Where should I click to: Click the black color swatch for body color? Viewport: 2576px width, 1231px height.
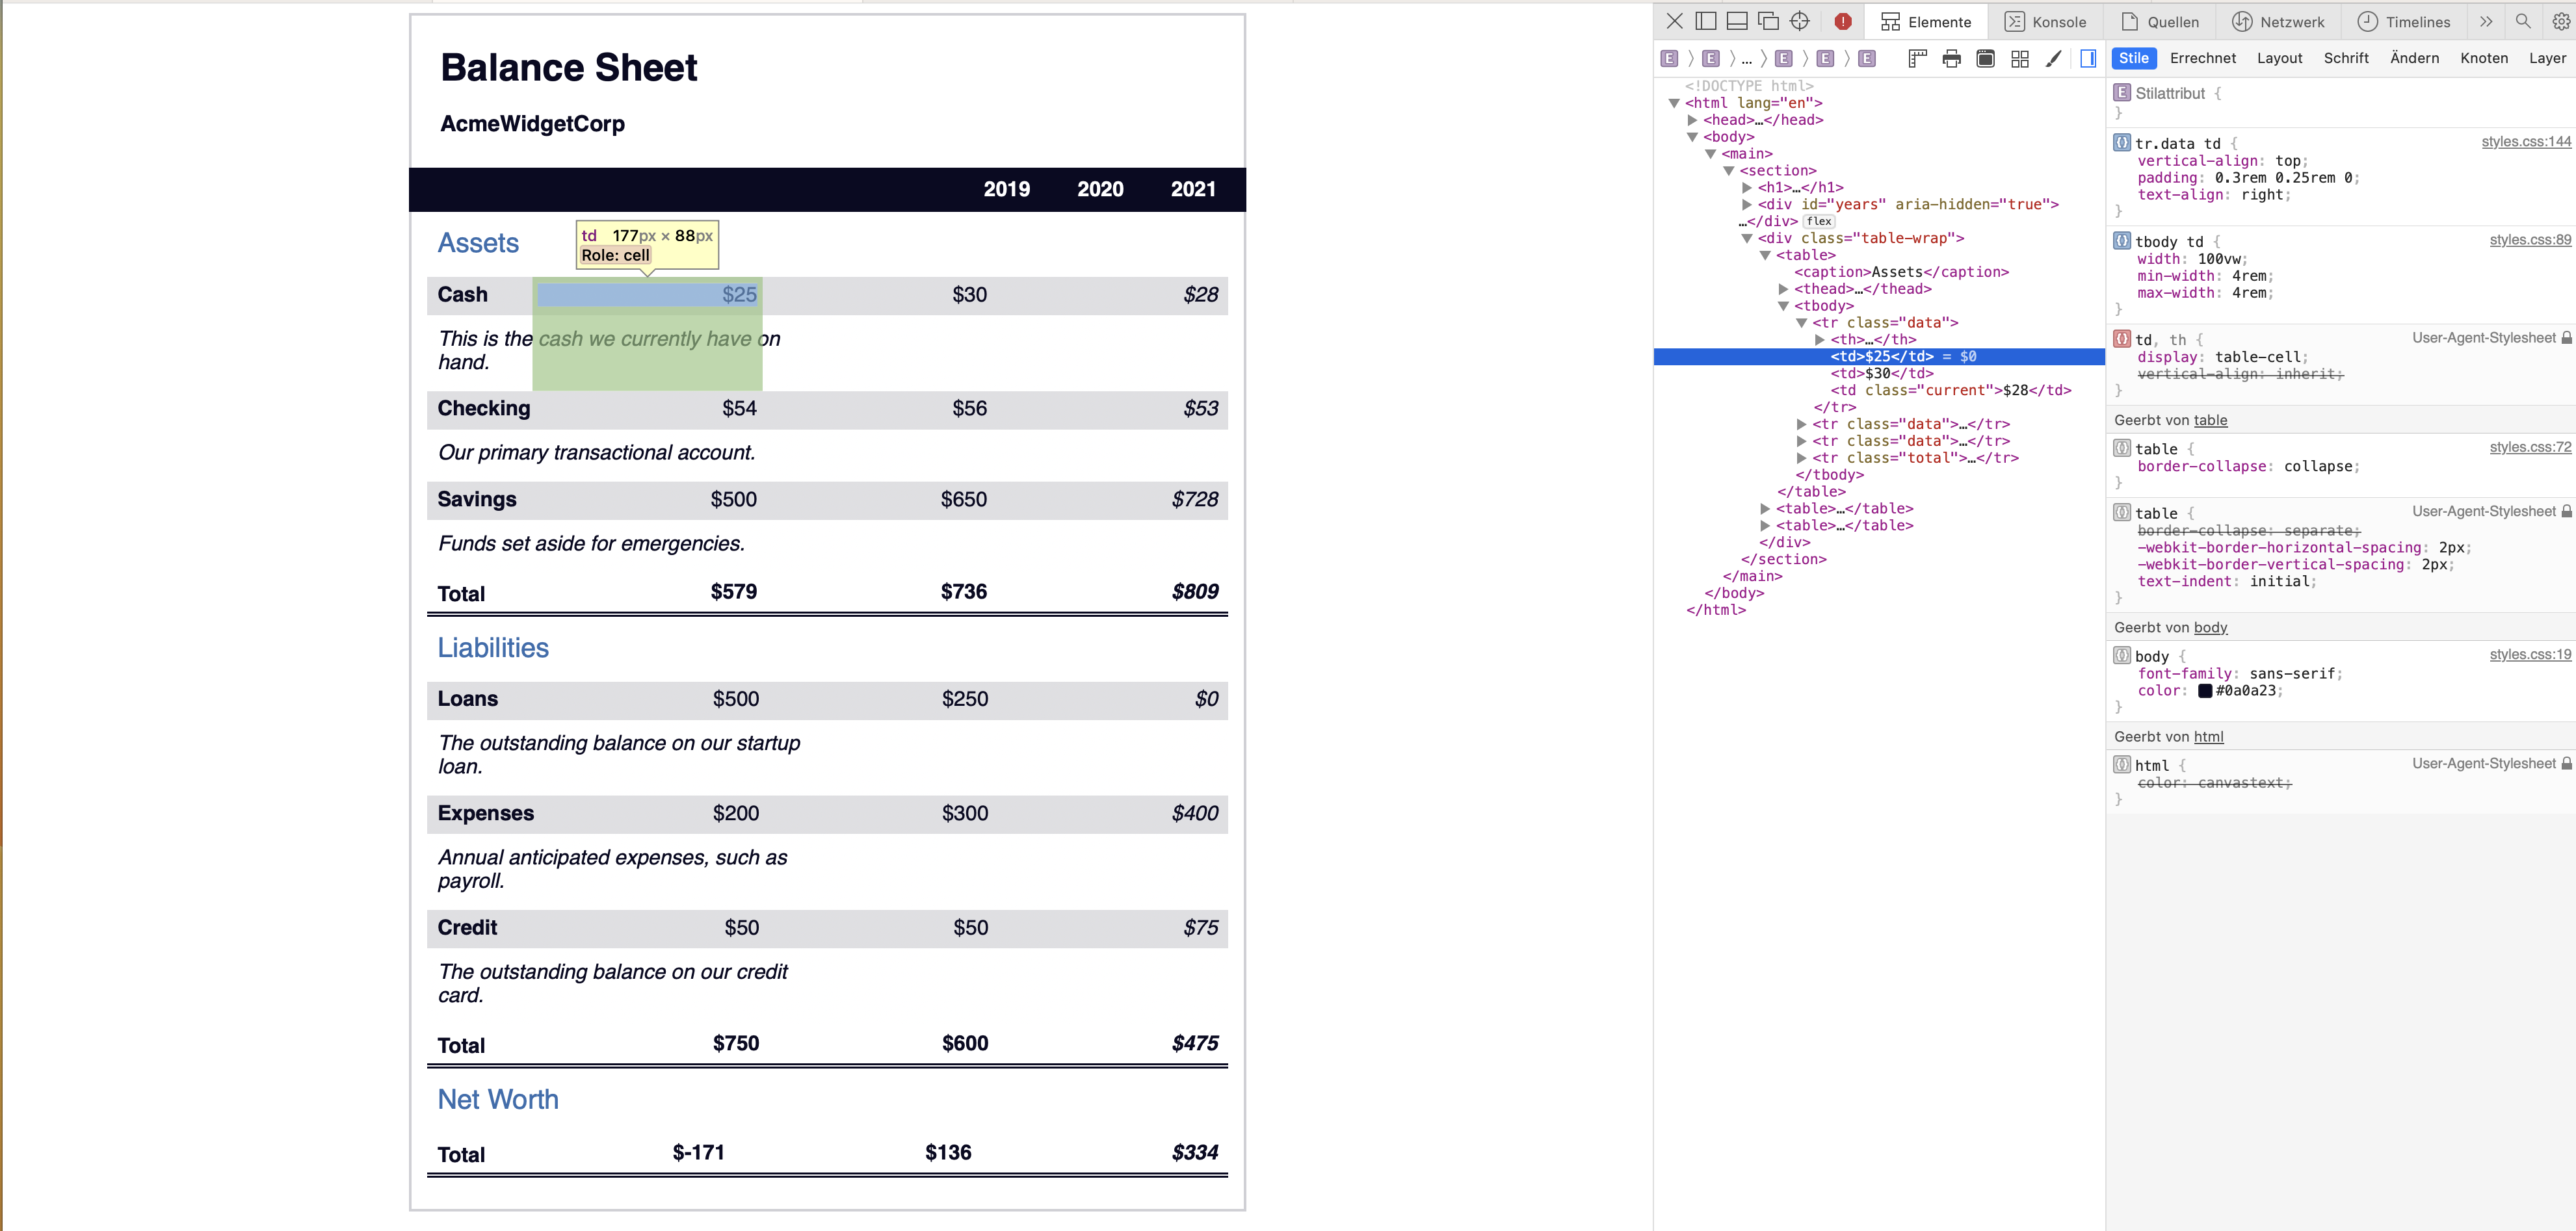click(2206, 690)
